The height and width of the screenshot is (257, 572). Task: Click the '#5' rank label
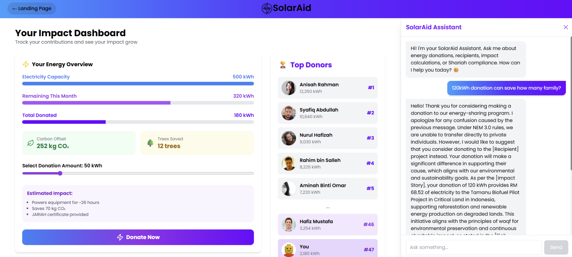click(370, 188)
